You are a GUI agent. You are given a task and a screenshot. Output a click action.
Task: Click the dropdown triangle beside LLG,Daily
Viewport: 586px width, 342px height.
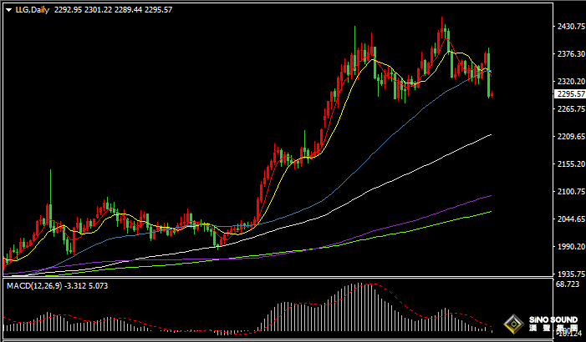point(8,10)
